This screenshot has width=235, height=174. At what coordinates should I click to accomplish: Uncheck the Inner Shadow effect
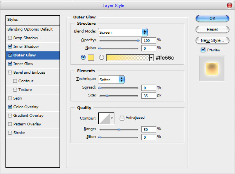coord(10,46)
